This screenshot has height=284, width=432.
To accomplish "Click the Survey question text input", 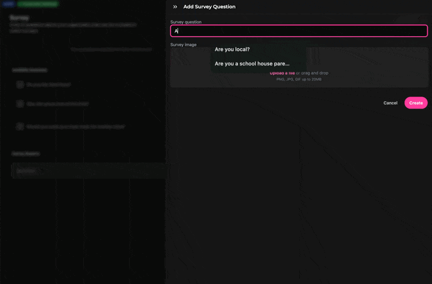I will 299,31.
